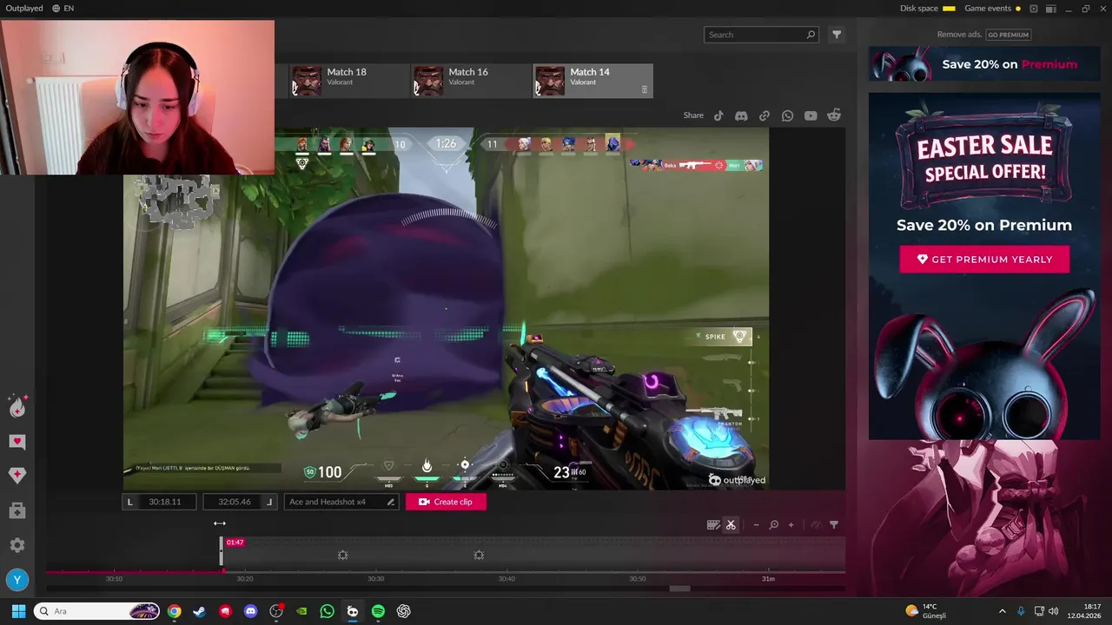Open Steam from taskbar

pos(200,611)
